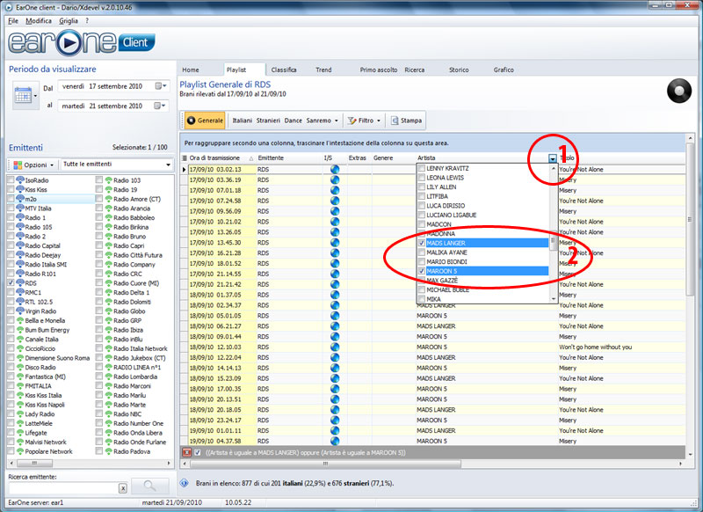Click the Radio Globo green station icon
The height and width of the screenshot is (512, 703).
pyautogui.click(x=108, y=311)
